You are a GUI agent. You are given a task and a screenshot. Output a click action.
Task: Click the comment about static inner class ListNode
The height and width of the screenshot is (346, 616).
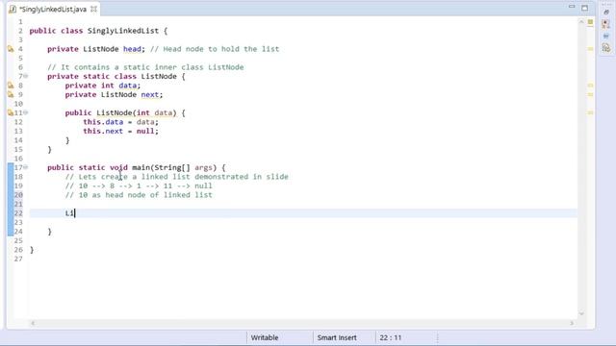(x=145, y=67)
